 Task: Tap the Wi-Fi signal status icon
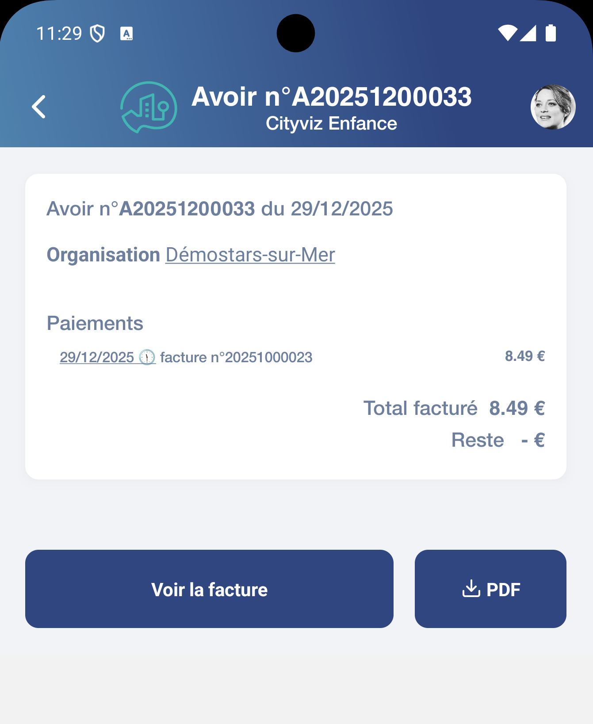(x=507, y=33)
